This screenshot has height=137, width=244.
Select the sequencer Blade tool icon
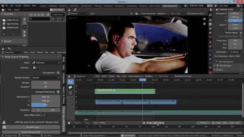pyautogui.click(x=71, y=87)
